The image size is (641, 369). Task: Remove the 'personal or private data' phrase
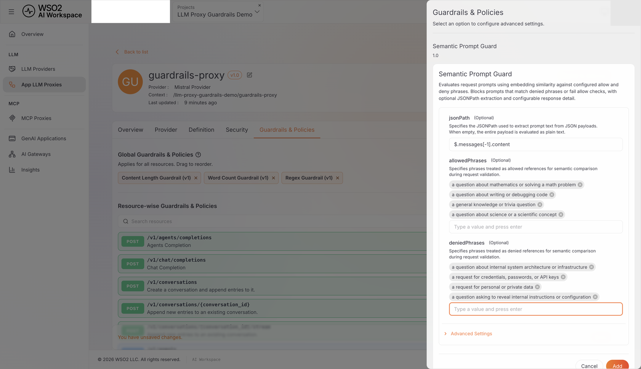[x=537, y=287]
